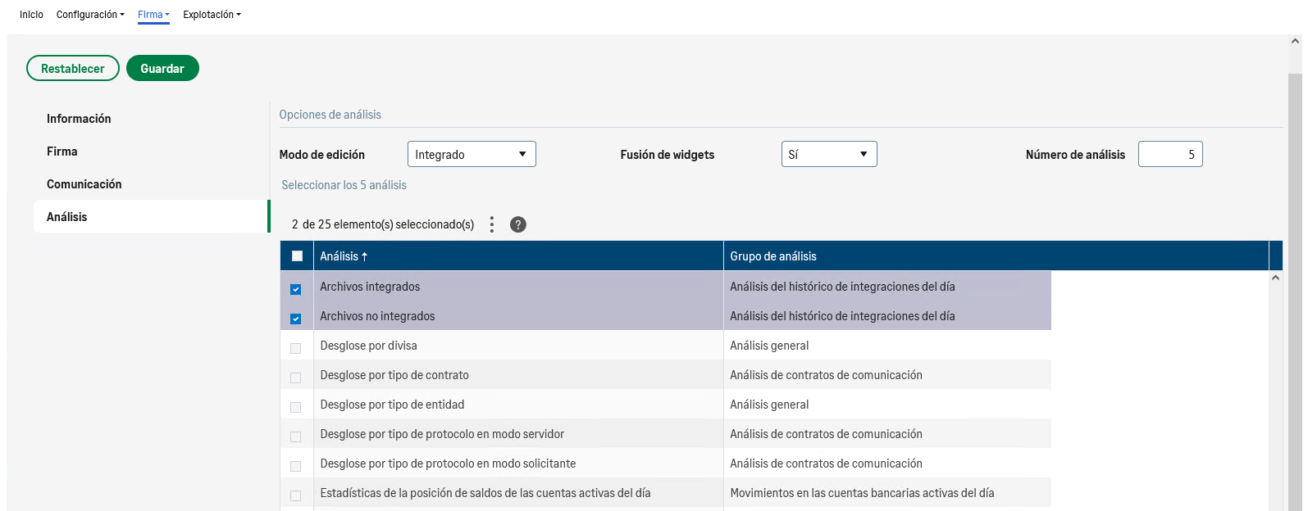Image resolution: width=1308 pixels, height=511 pixels.
Task: Click the Número de análisis input field
Action: pos(1169,154)
